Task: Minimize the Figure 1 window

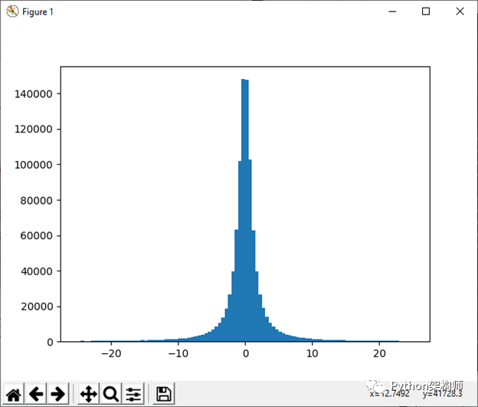Action: click(x=392, y=11)
